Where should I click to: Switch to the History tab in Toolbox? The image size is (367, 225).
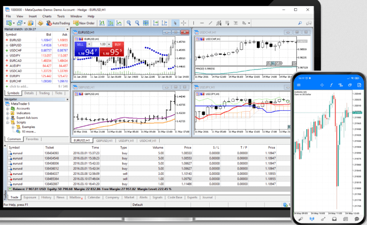46,197
